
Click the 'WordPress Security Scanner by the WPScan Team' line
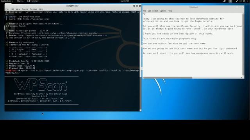41,94
